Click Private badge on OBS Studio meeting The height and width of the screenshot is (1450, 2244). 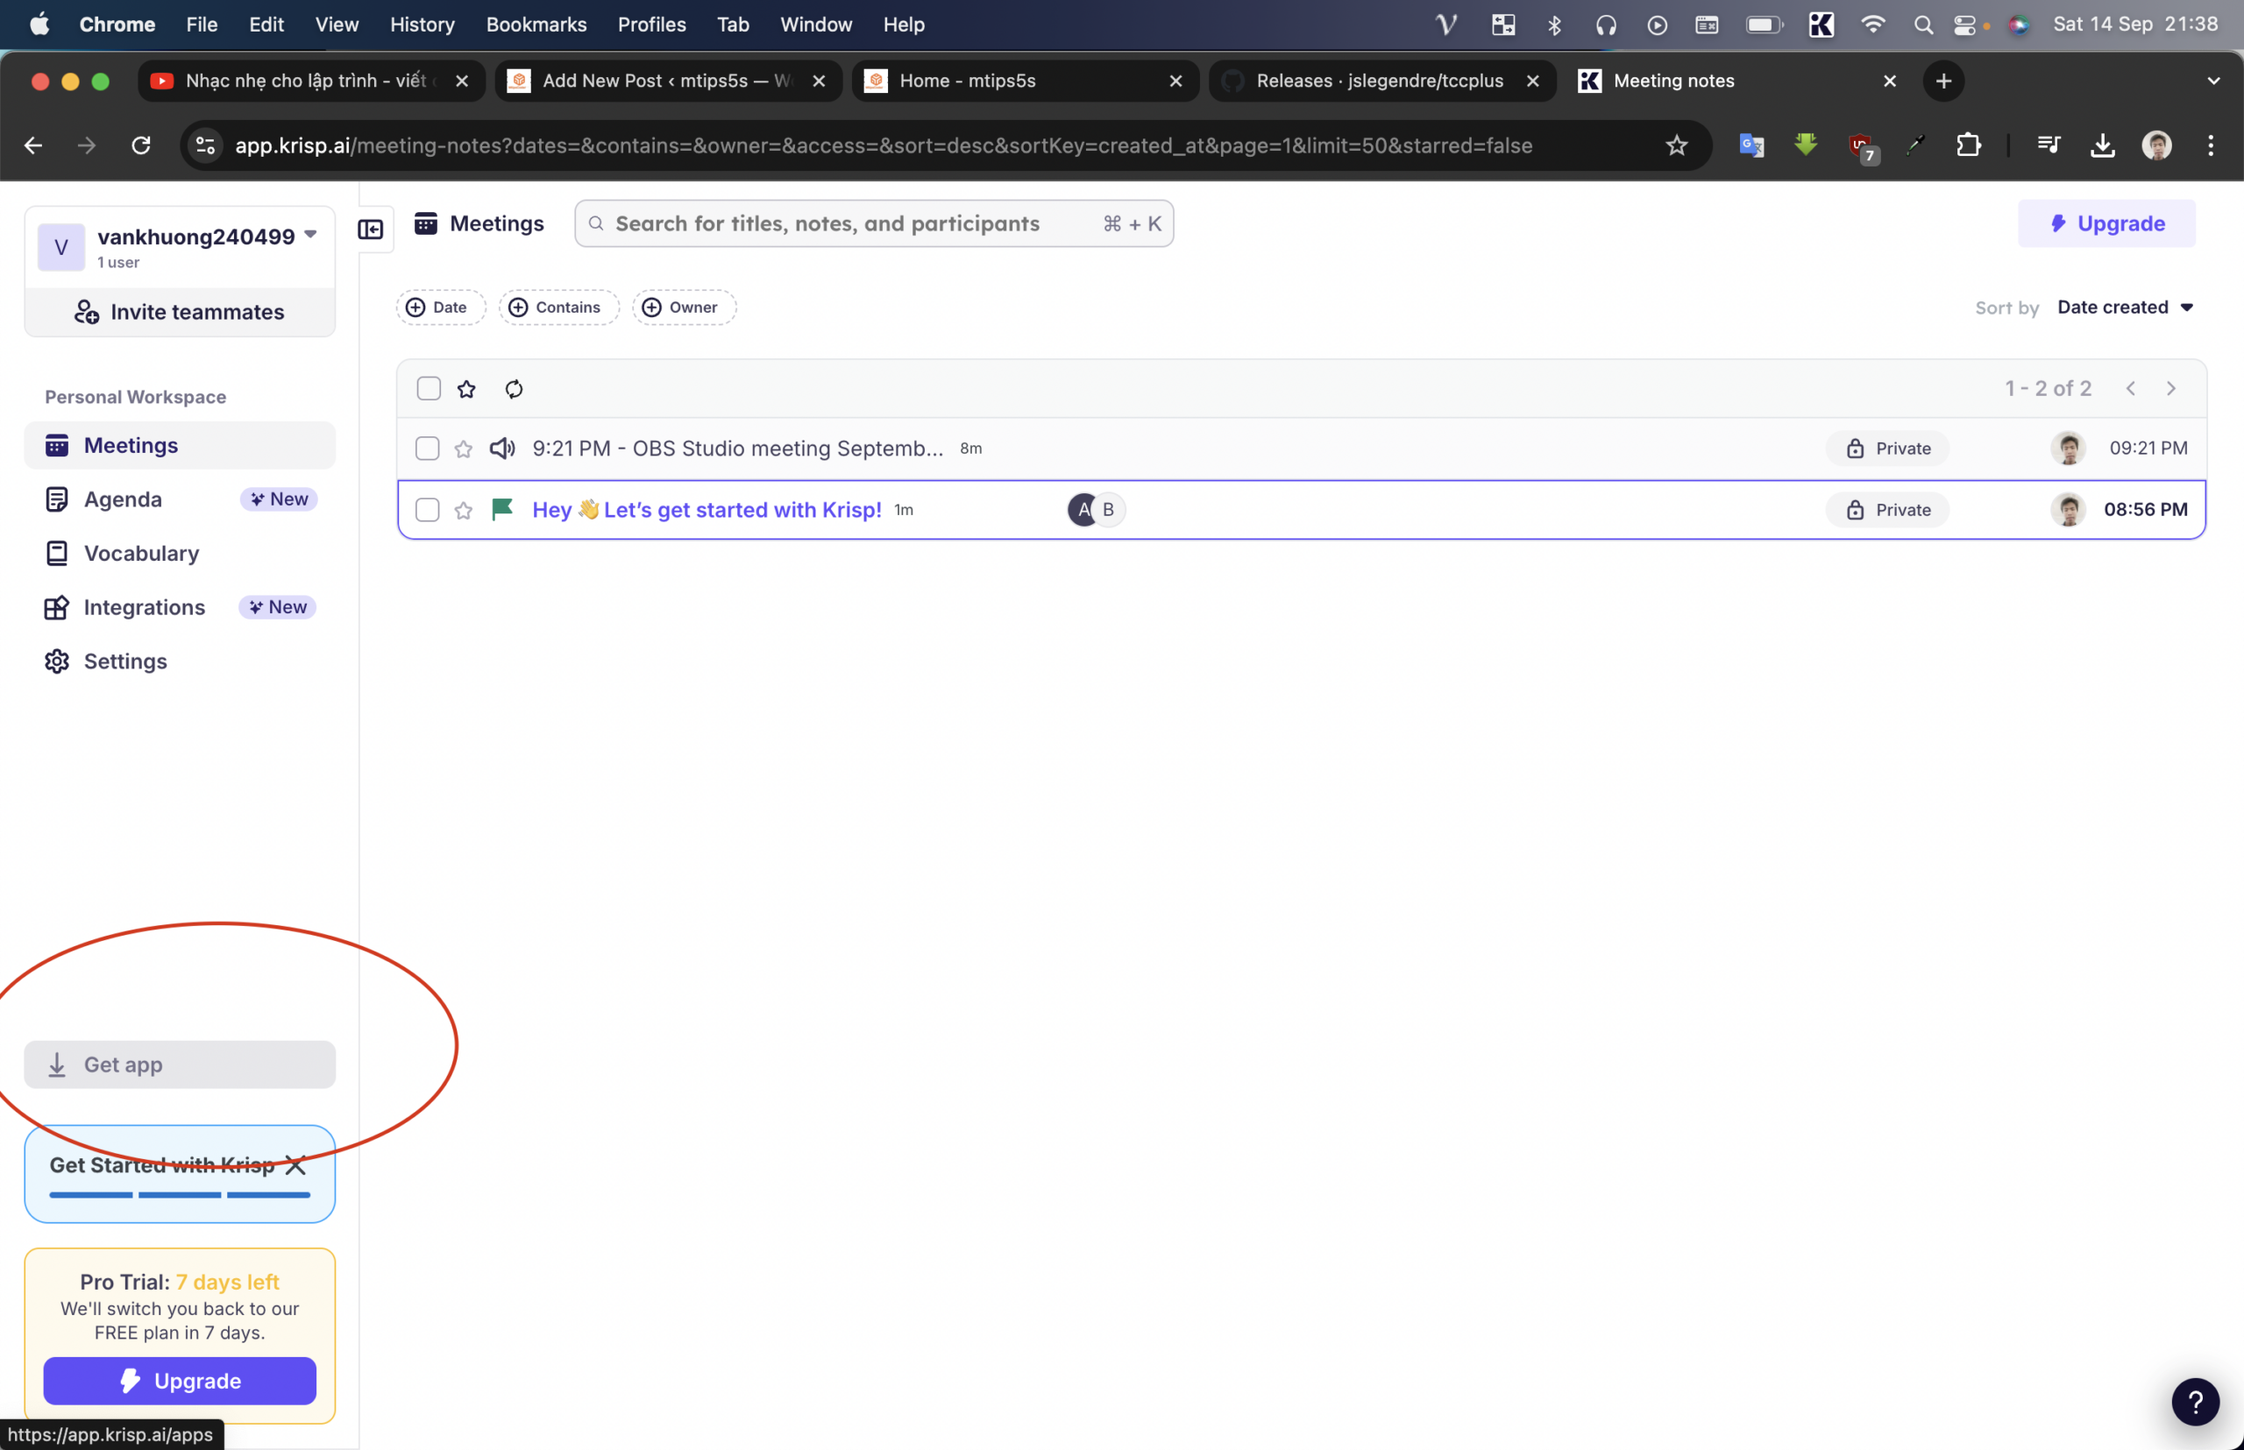coord(1888,449)
